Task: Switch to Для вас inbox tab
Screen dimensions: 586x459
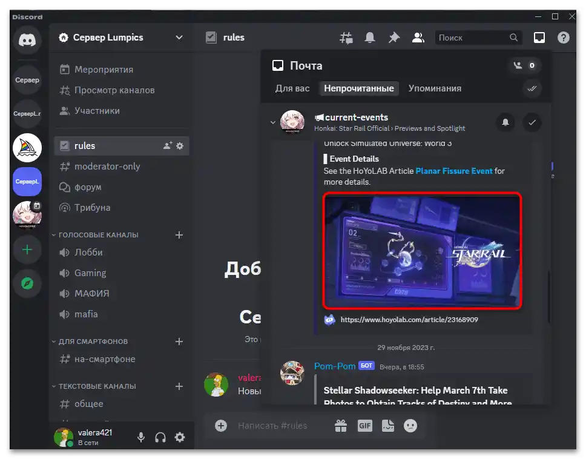Action: tap(292, 88)
